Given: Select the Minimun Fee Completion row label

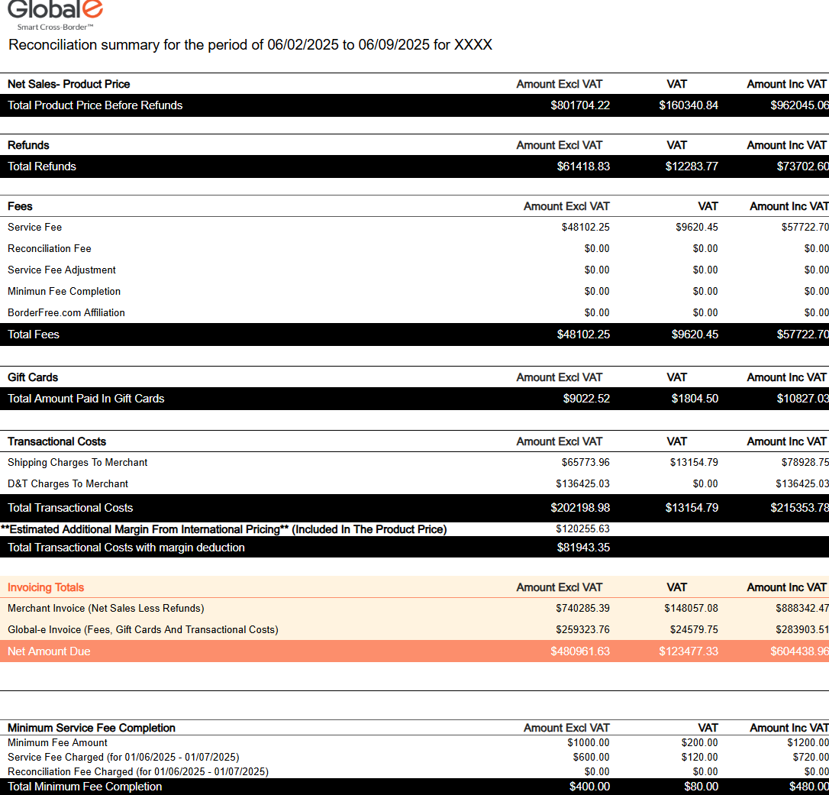Looking at the screenshot, I should (64, 292).
